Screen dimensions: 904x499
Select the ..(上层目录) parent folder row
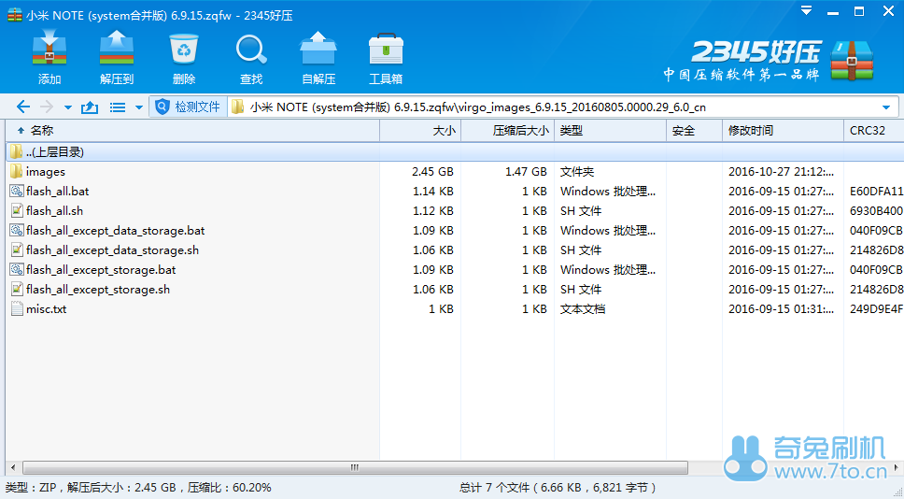pyautogui.click(x=454, y=151)
